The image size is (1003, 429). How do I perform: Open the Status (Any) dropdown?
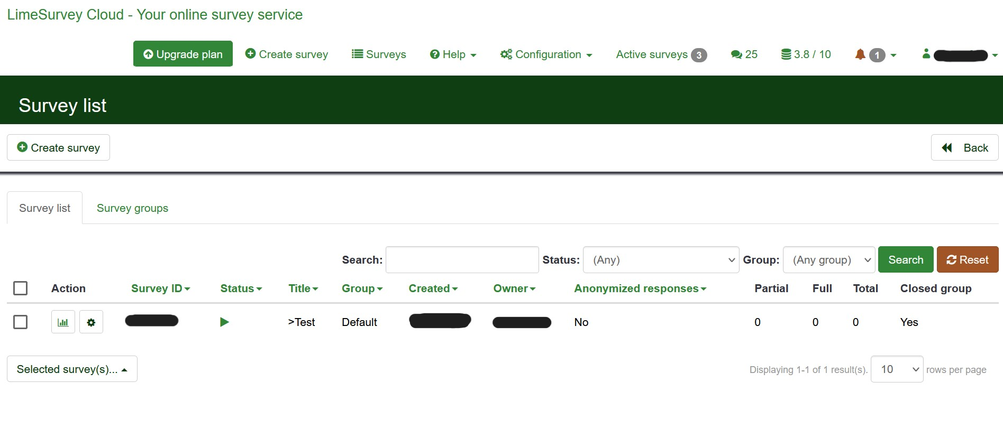(x=661, y=260)
